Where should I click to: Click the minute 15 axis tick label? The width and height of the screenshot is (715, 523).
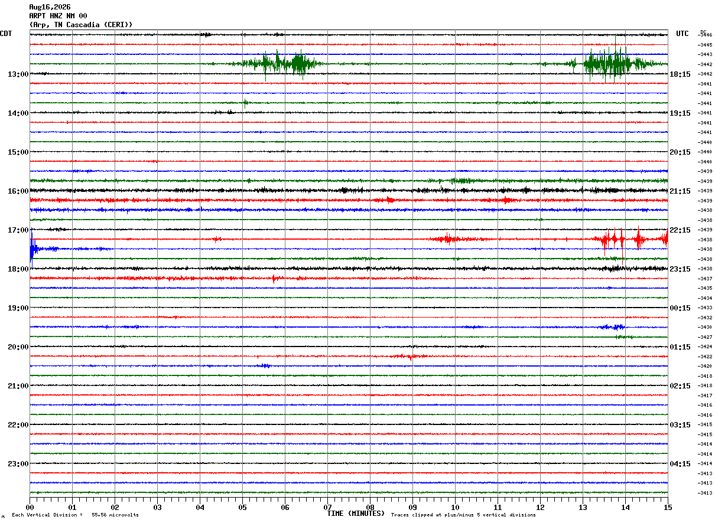click(x=668, y=507)
